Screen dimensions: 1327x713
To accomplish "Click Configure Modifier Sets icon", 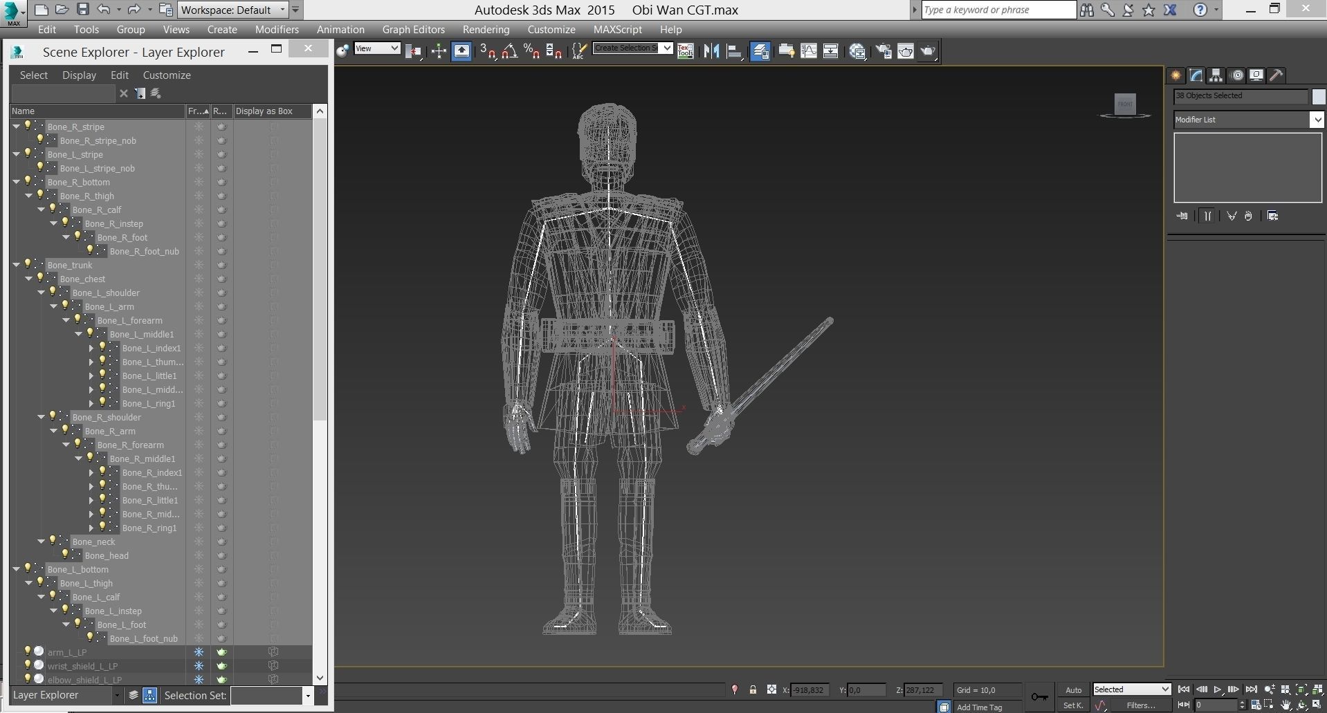I will (1273, 216).
